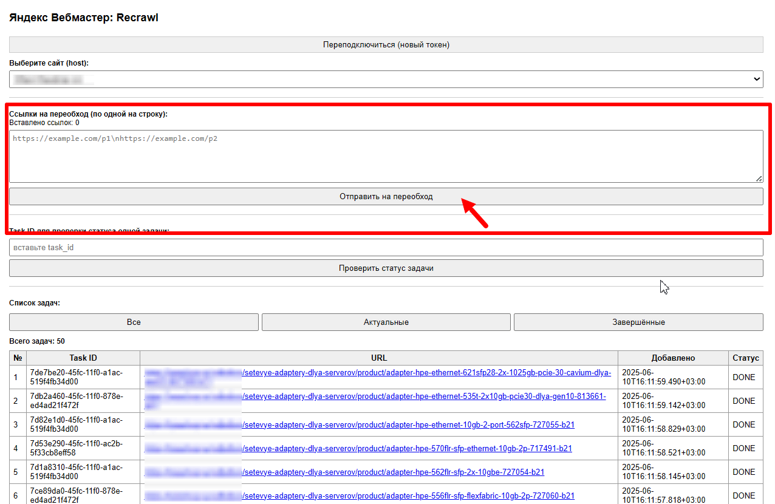Click Отправить на переобход button
This screenshot has height=504, width=775.
[386, 197]
